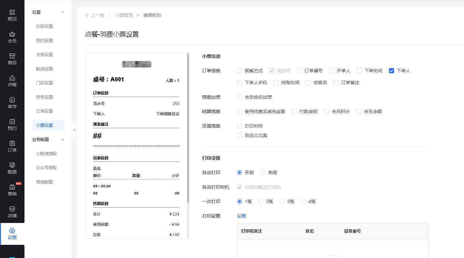Go to 订单设置 menu item
This screenshot has width=464, height=258.
(44, 111)
